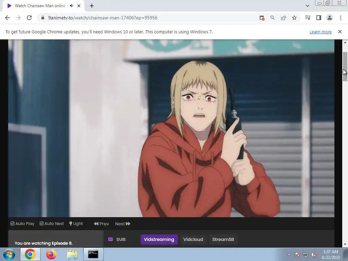The height and width of the screenshot is (261, 348).
Task: Open media controls icon in toolbar
Action: coord(308,18)
